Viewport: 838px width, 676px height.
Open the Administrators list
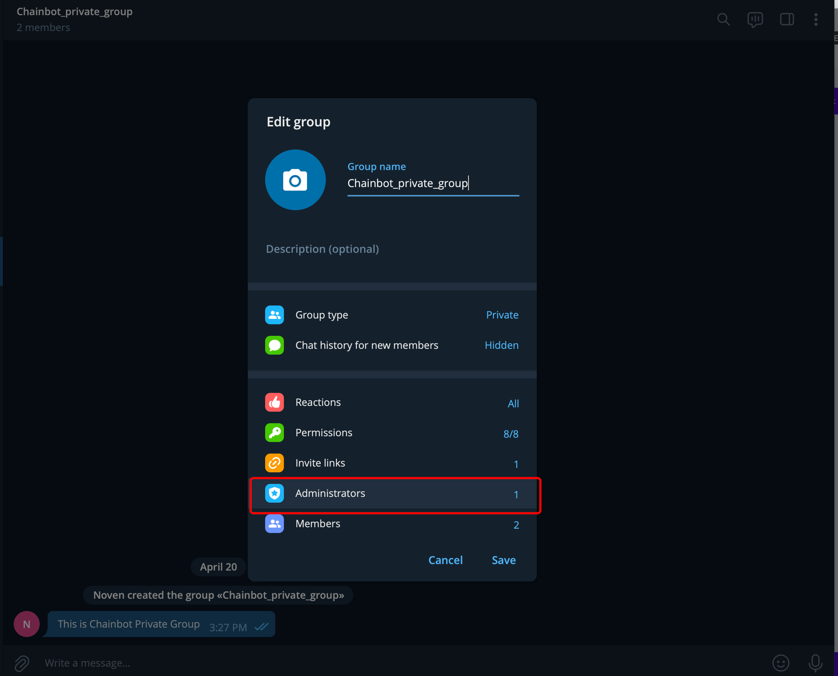(392, 493)
